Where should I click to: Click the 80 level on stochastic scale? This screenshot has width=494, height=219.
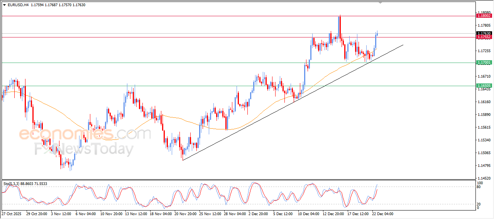coord(480,187)
